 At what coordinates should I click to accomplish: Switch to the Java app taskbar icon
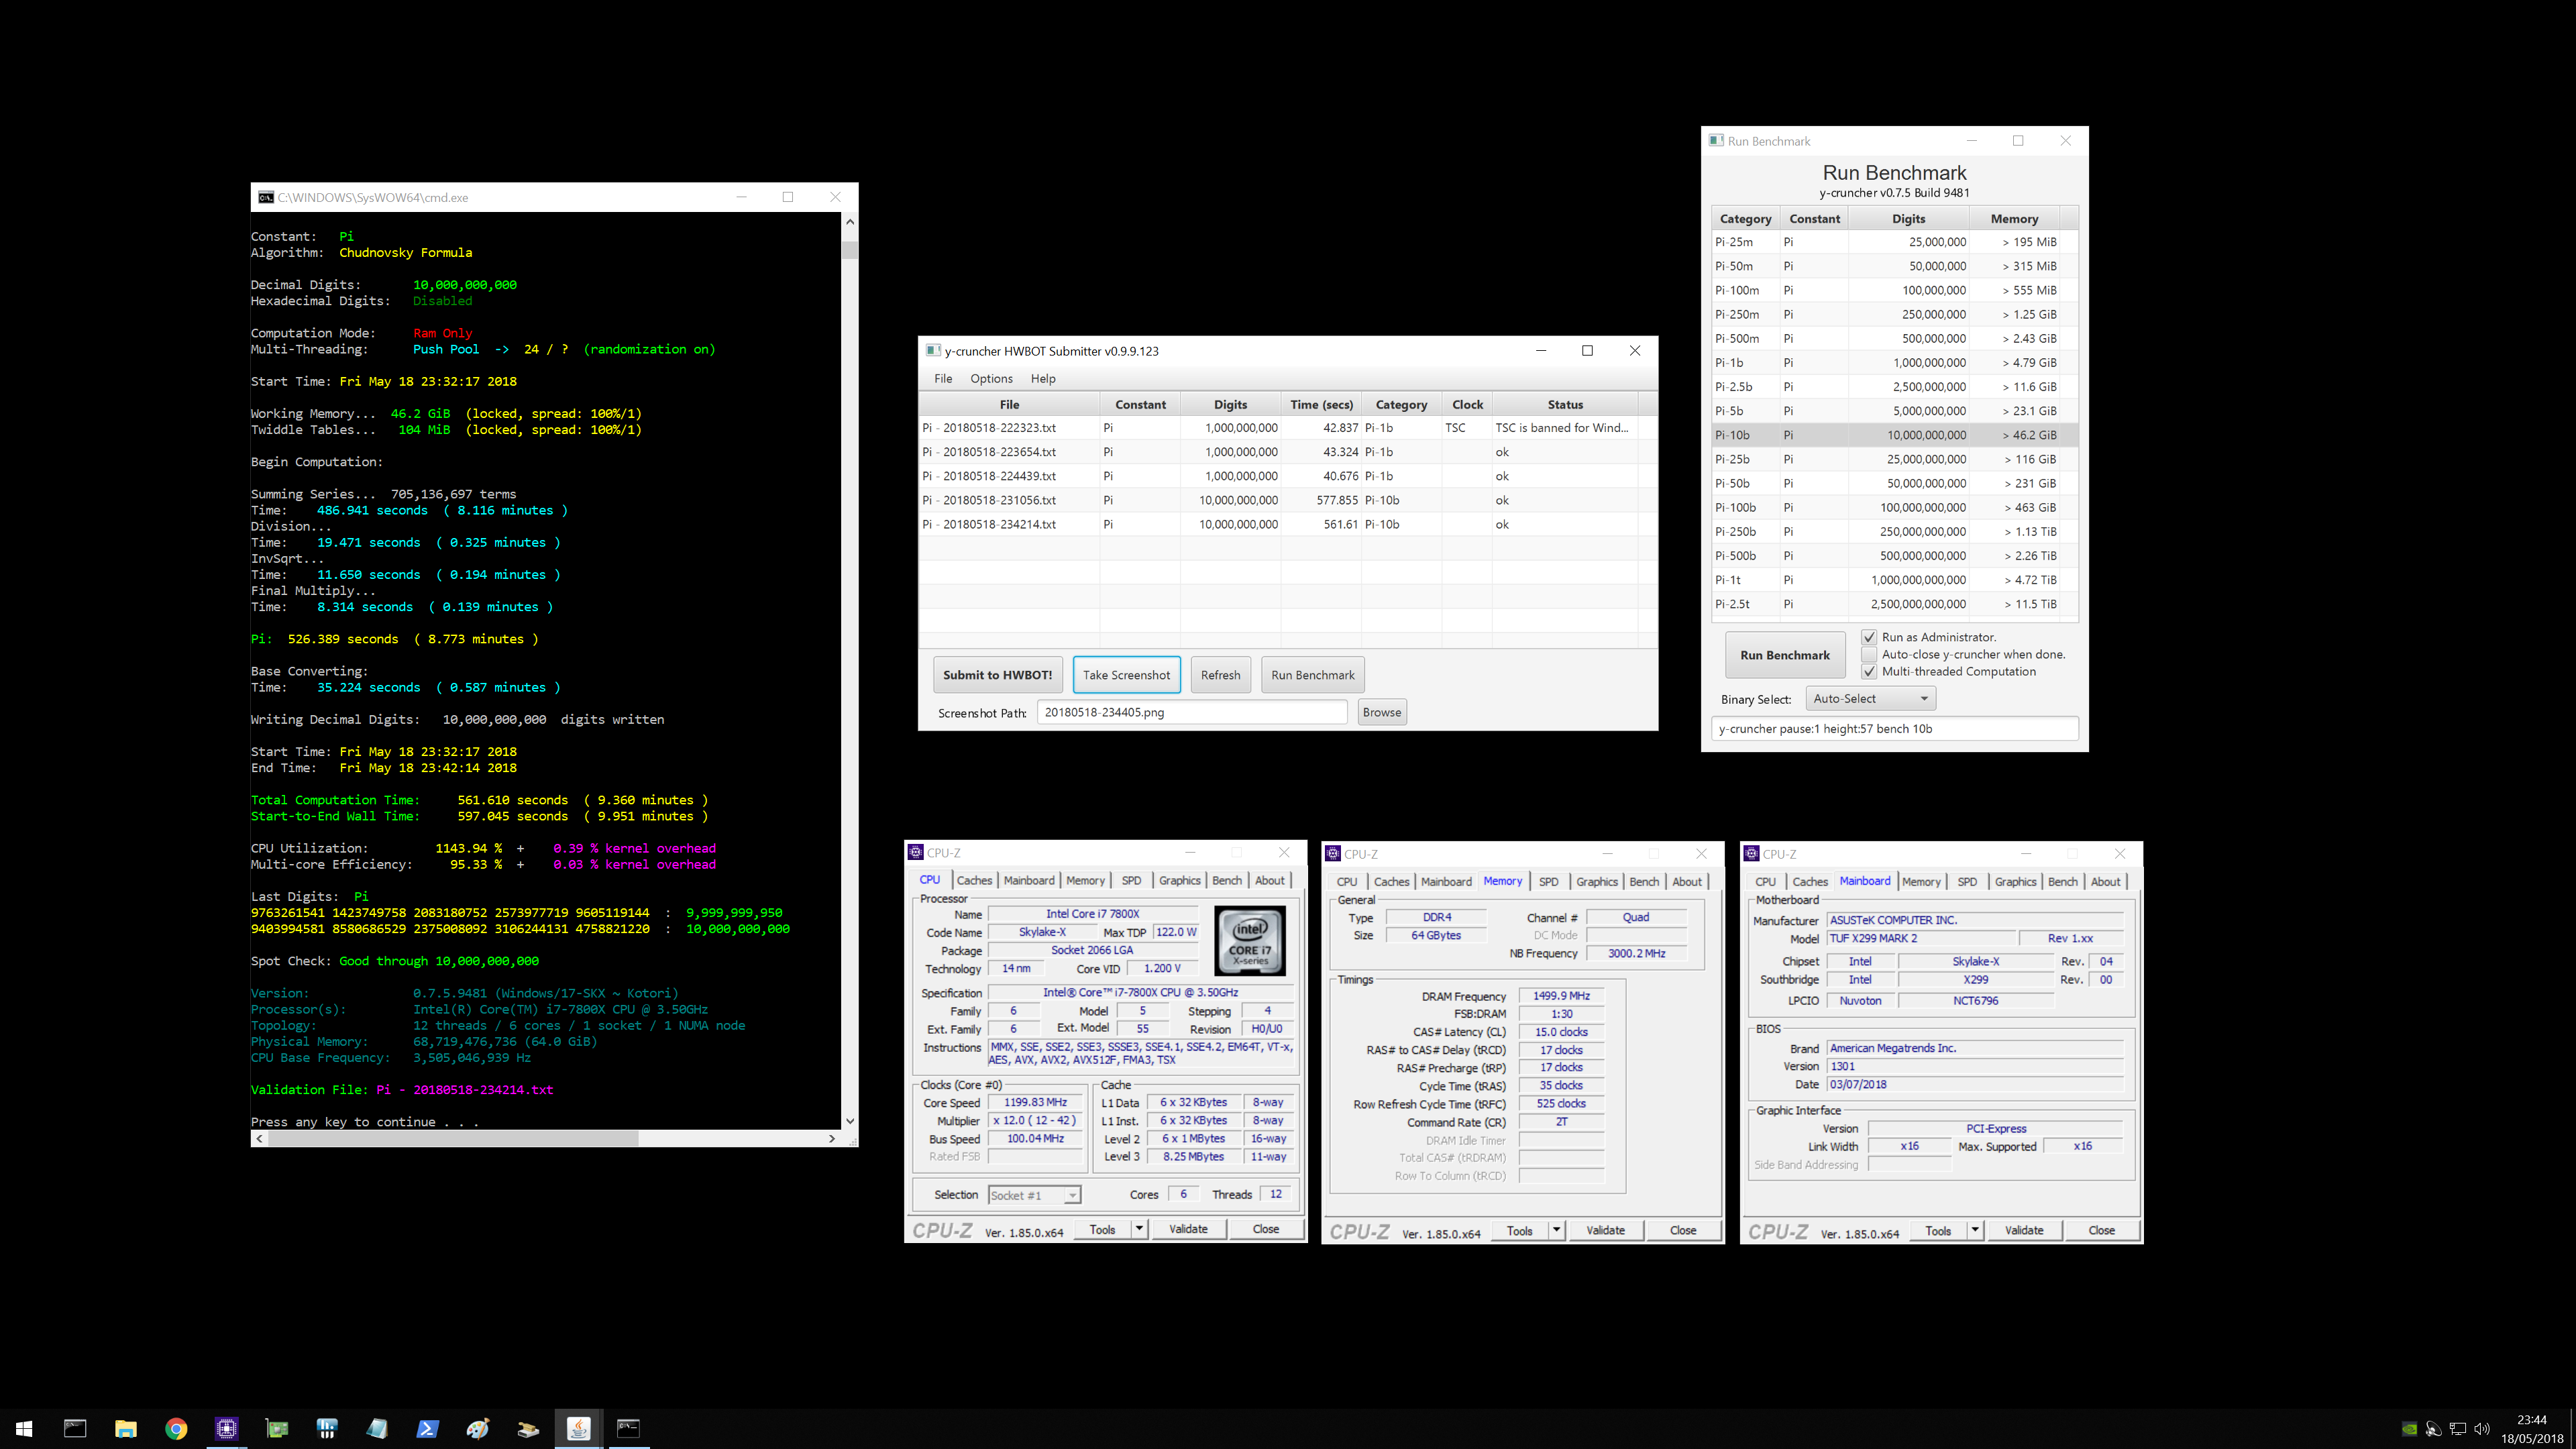click(x=578, y=1428)
